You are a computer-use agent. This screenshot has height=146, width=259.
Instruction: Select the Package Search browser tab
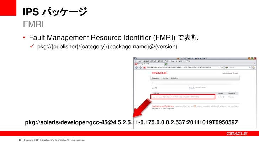click(x=149, y=64)
